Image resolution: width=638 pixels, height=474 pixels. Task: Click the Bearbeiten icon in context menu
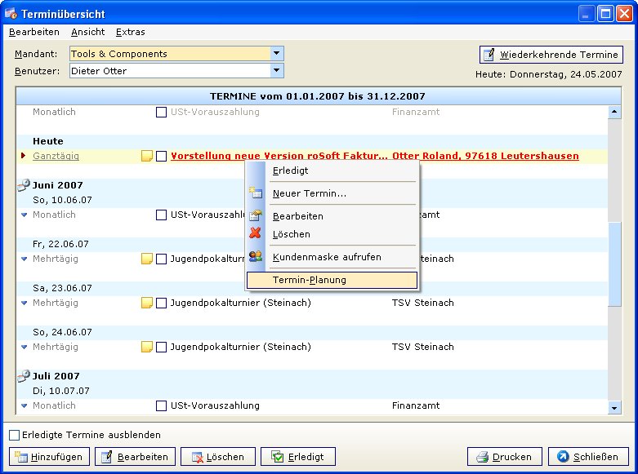(256, 216)
